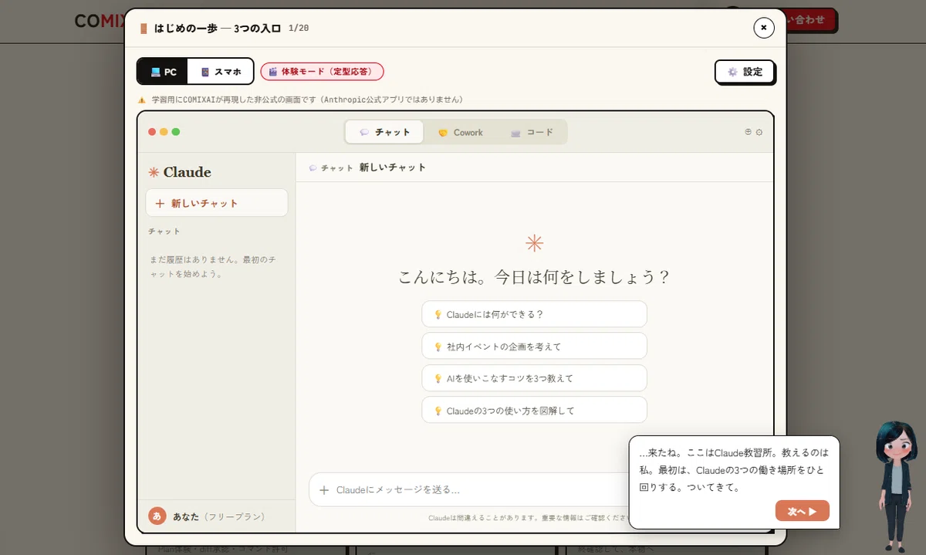Select the スマホ view toggle
Image resolution: width=926 pixels, height=555 pixels.
pyautogui.click(x=221, y=72)
